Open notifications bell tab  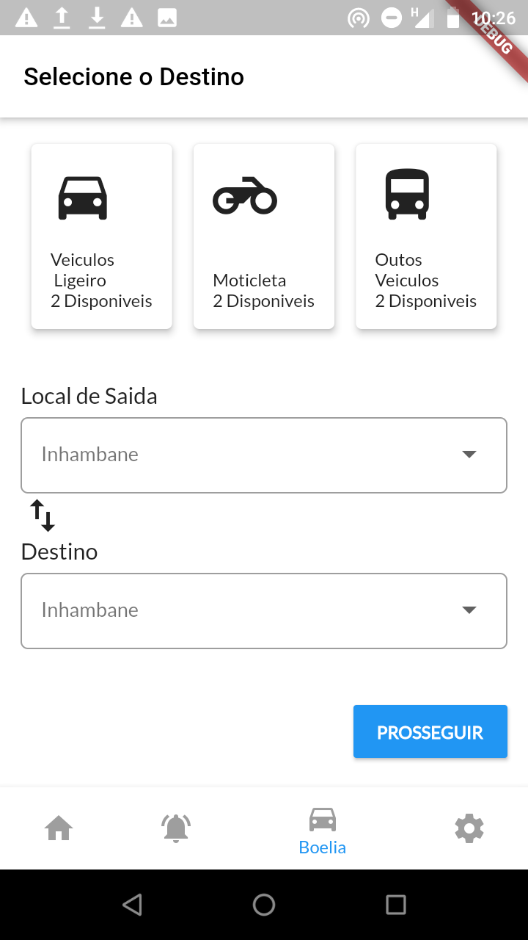(x=176, y=829)
